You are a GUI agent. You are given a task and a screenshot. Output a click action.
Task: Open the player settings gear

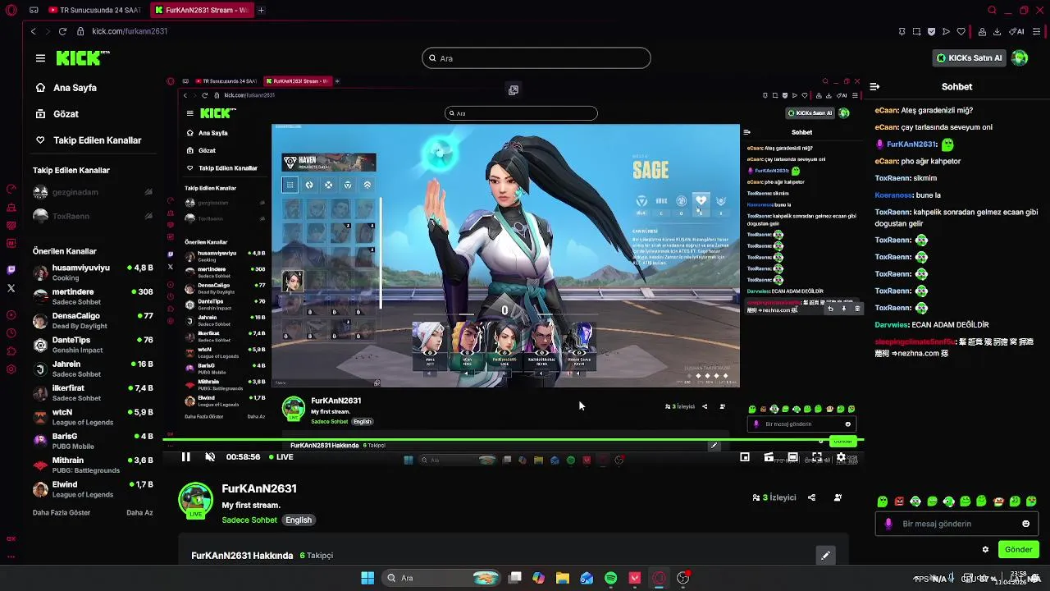(x=841, y=457)
